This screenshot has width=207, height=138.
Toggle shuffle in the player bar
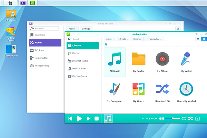click(x=190, y=118)
